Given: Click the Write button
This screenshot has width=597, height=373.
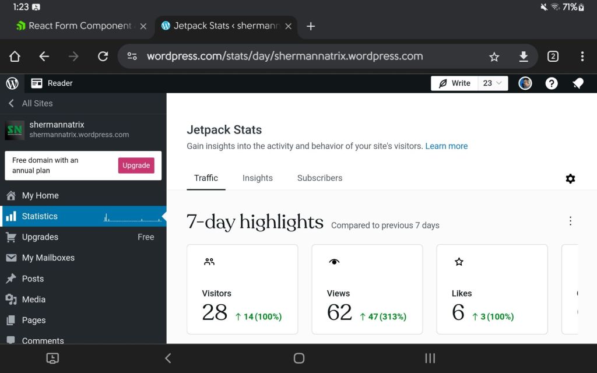Looking at the screenshot, I should (x=454, y=83).
